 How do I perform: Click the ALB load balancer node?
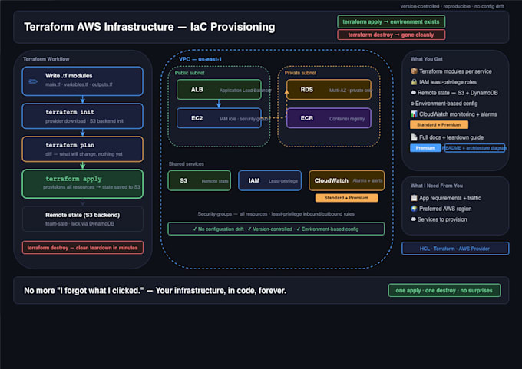(x=219, y=90)
